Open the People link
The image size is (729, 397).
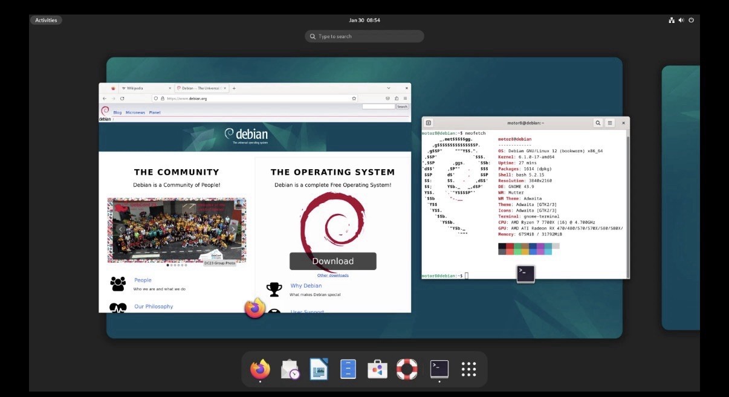click(x=143, y=280)
